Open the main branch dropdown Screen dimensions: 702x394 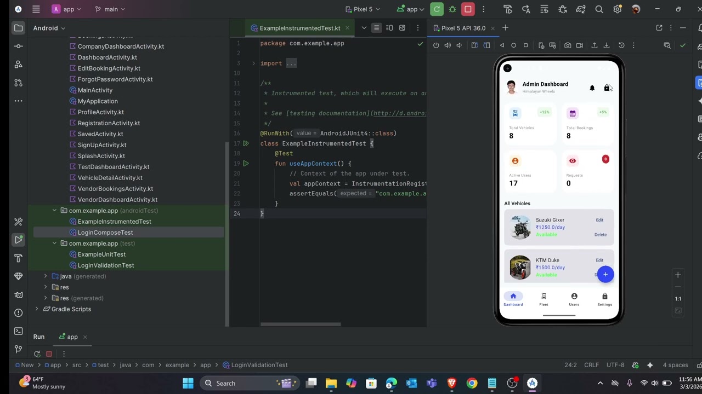pyautogui.click(x=110, y=9)
